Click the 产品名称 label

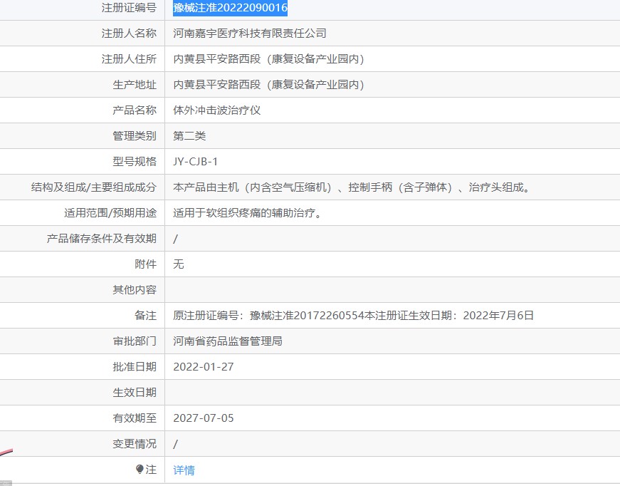(135, 110)
